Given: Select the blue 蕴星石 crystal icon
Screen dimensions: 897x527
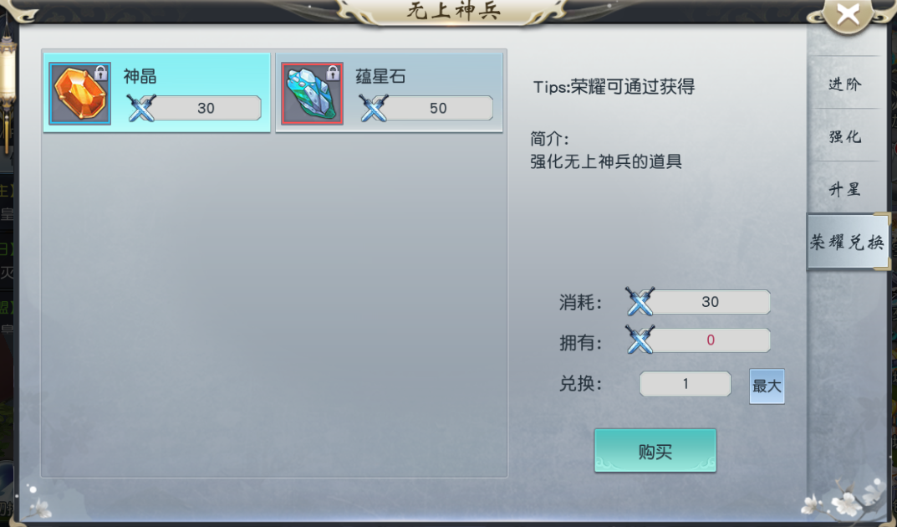Looking at the screenshot, I should tap(312, 93).
